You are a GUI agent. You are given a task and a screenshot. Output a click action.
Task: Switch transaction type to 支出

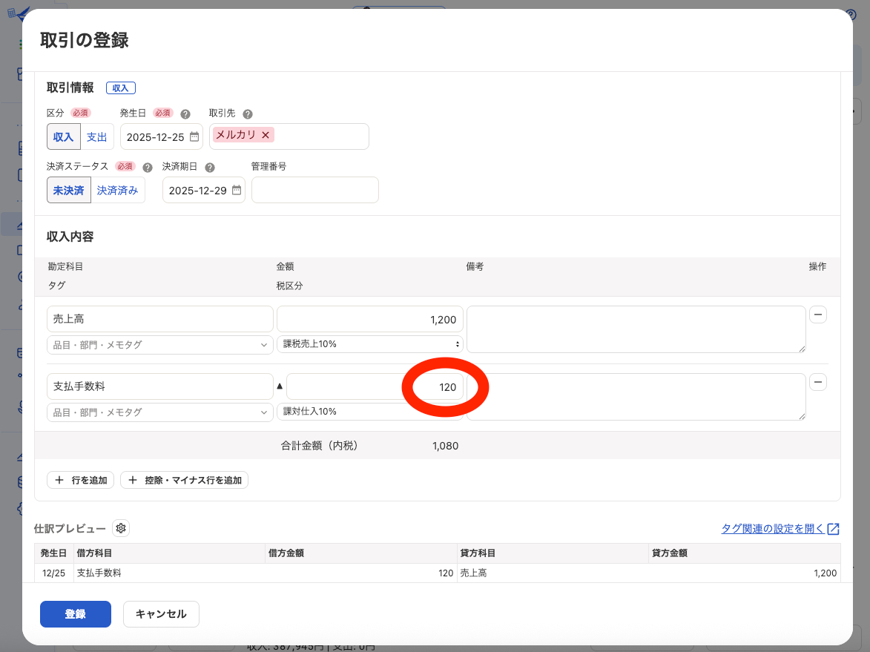97,136
